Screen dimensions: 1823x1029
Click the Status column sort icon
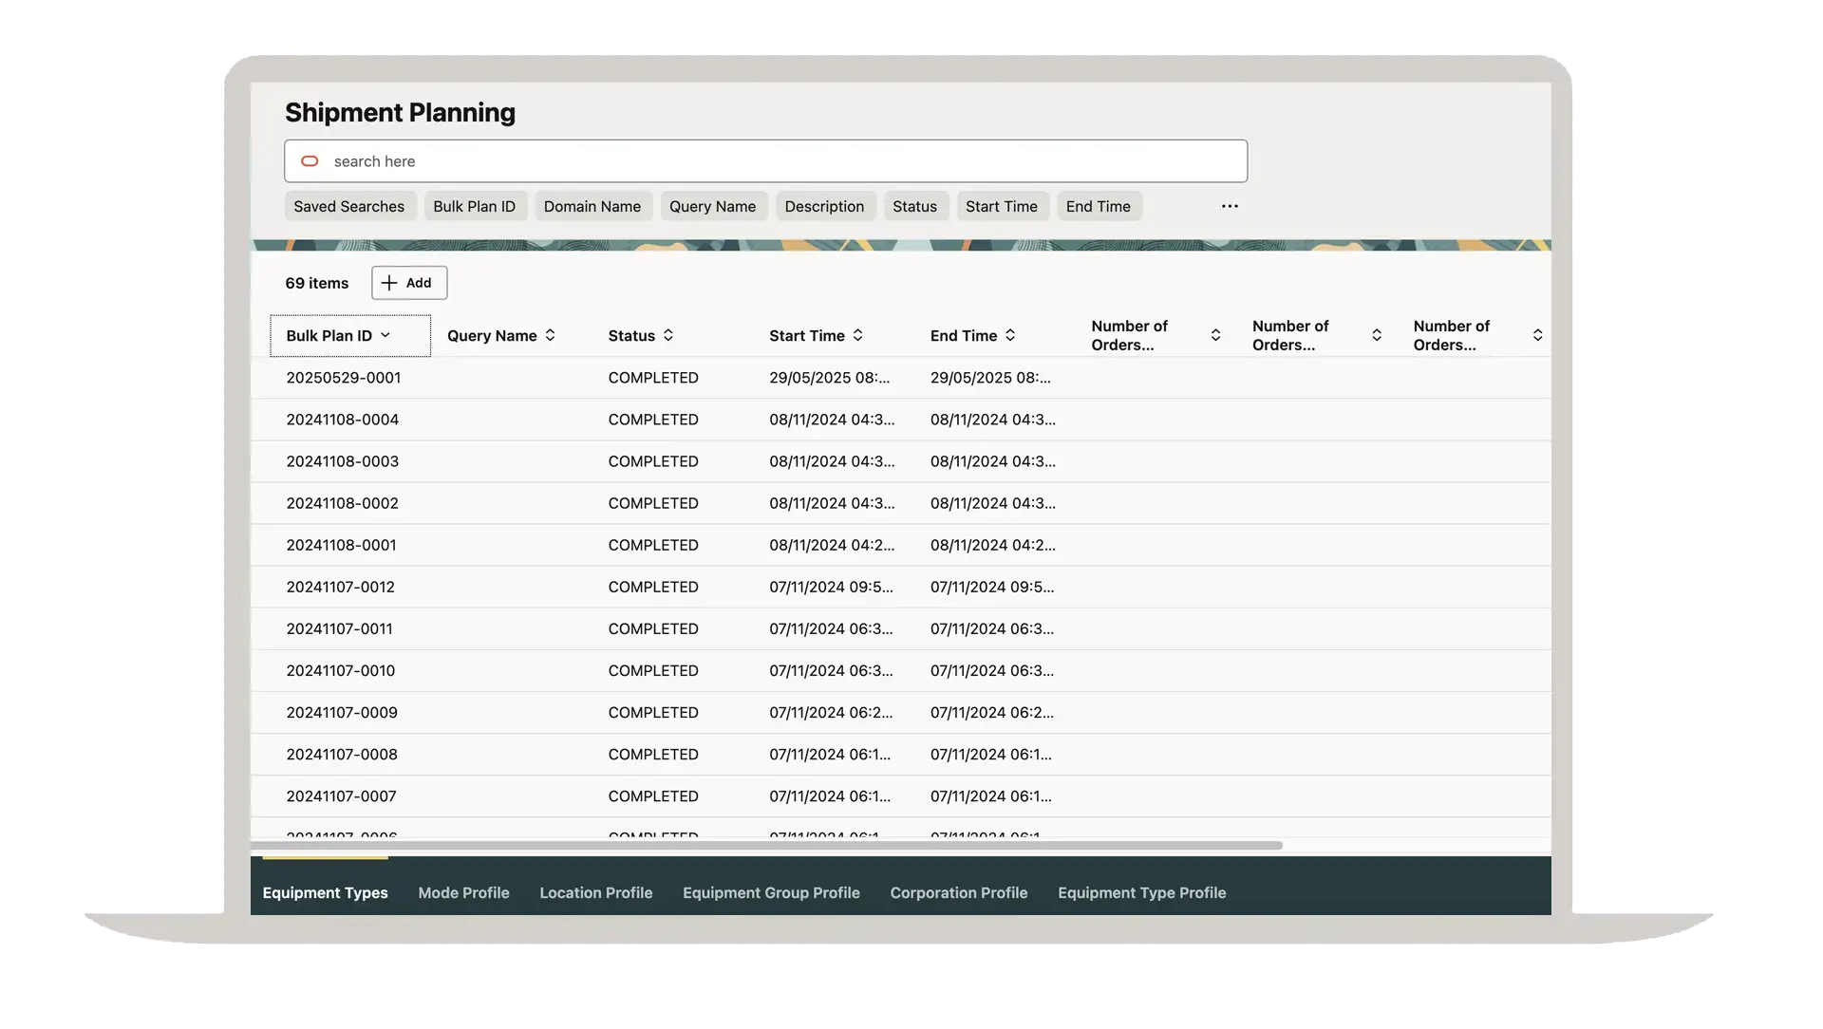pyautogui.click(x=668, y=335)
